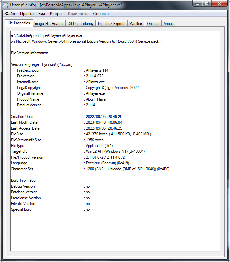Click the ProductVersion value 2.114
Viewport: 230px width, 262px height.
click(90, 105)
